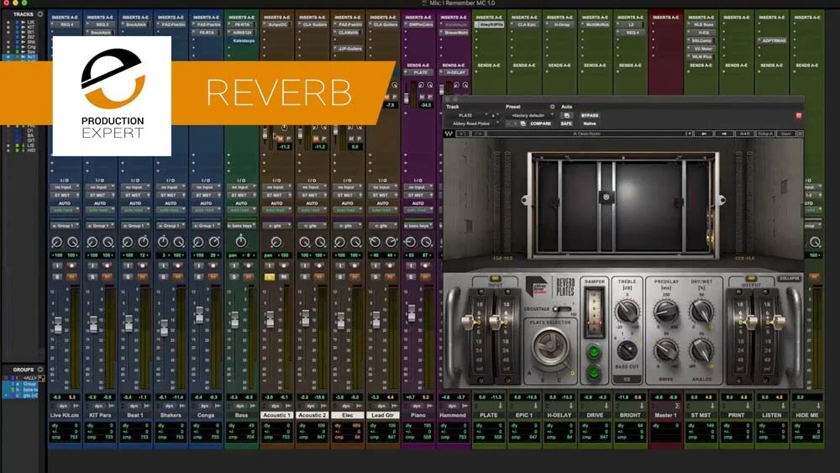Screen dimensions: 840x473
Task: Flip the Crosstalk switch
Action: point(561,309)
